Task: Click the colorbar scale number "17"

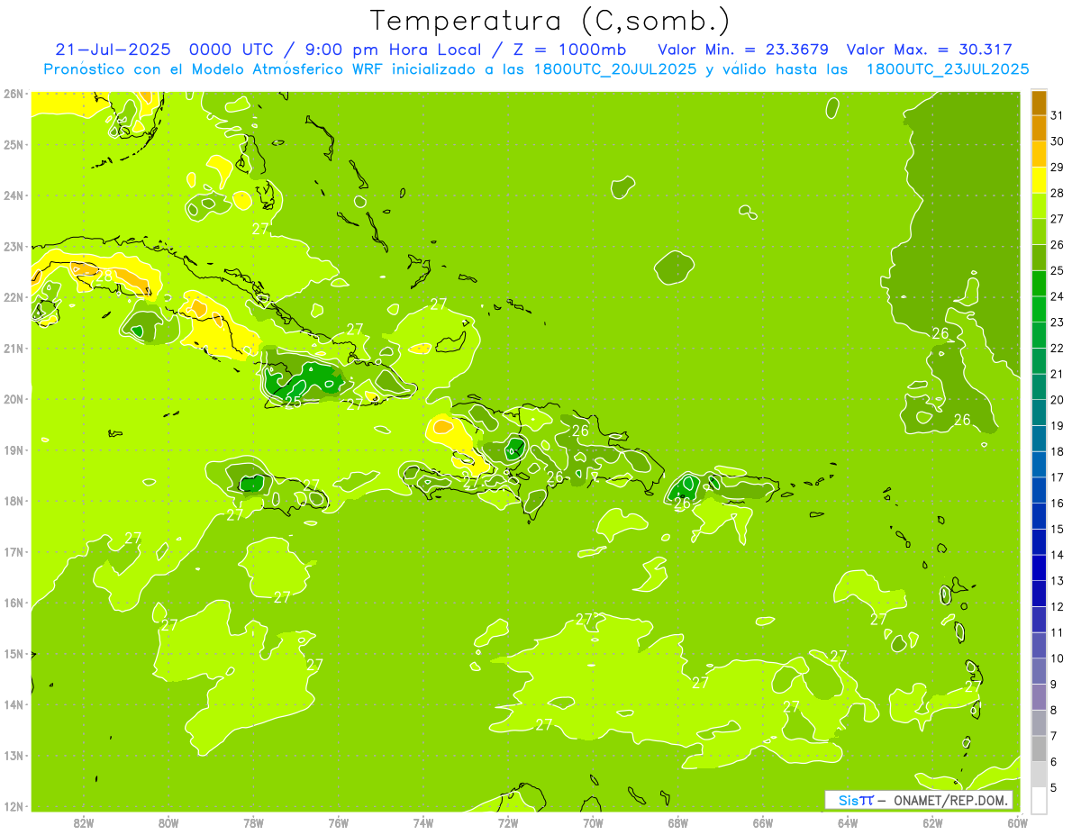Action: pyautogui.click(x=1058, y=477)
